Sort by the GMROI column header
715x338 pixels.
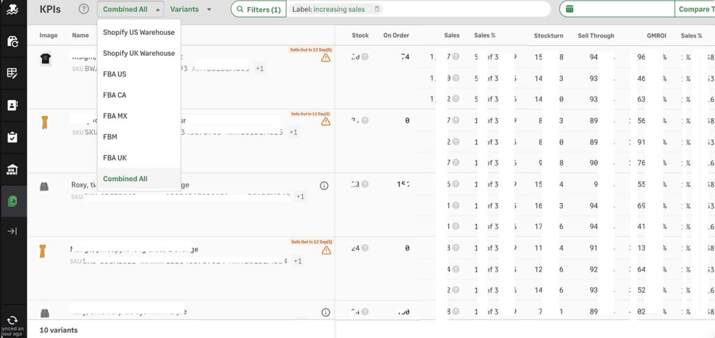point(656,36)
